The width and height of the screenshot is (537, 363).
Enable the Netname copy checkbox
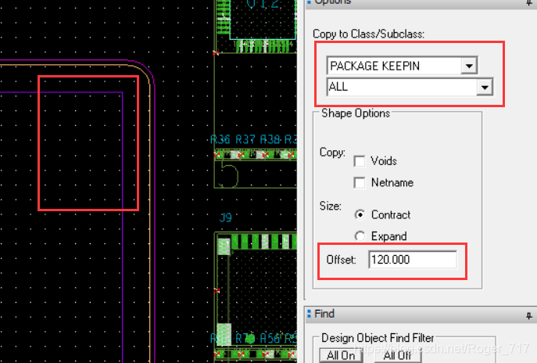tap(360, 183)
